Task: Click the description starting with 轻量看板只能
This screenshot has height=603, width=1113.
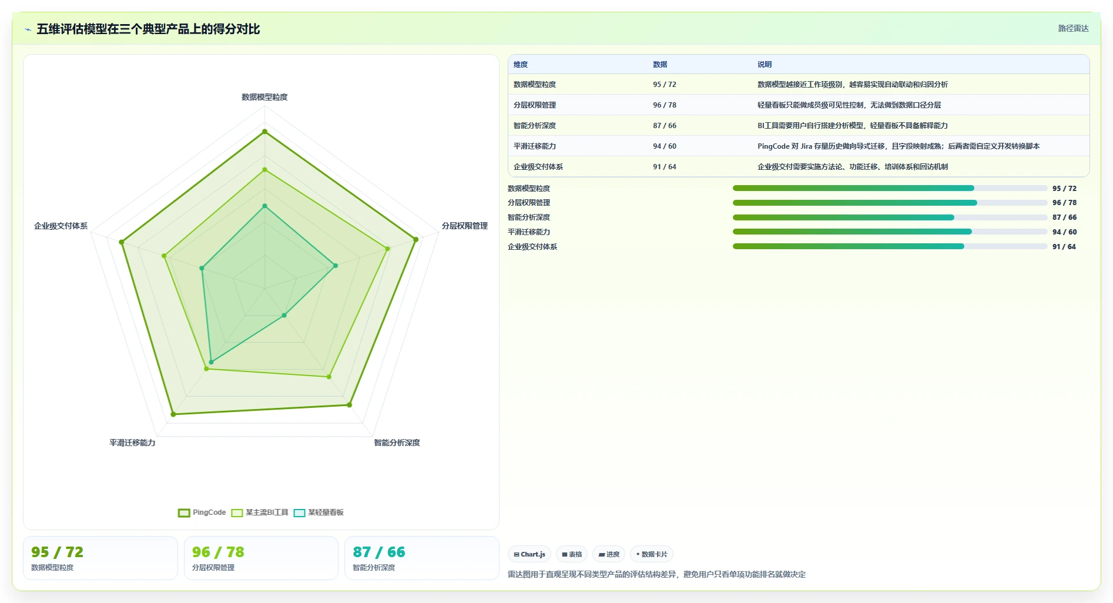Action: pos(849,105)
